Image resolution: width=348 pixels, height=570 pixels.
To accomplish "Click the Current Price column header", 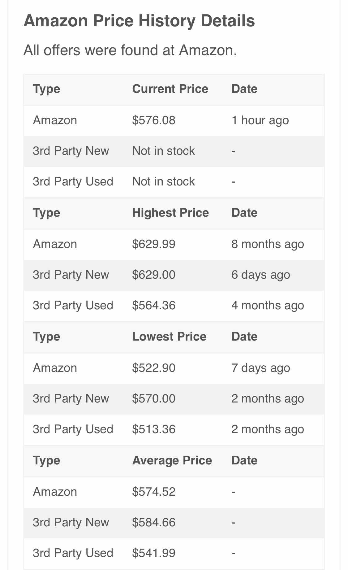I will (x=170, y=89).
